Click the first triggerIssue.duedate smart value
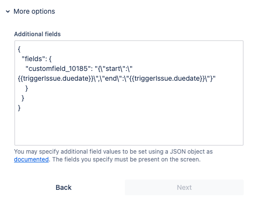The width and height of the screenshot is (255, 205). [x=55, y=78]
